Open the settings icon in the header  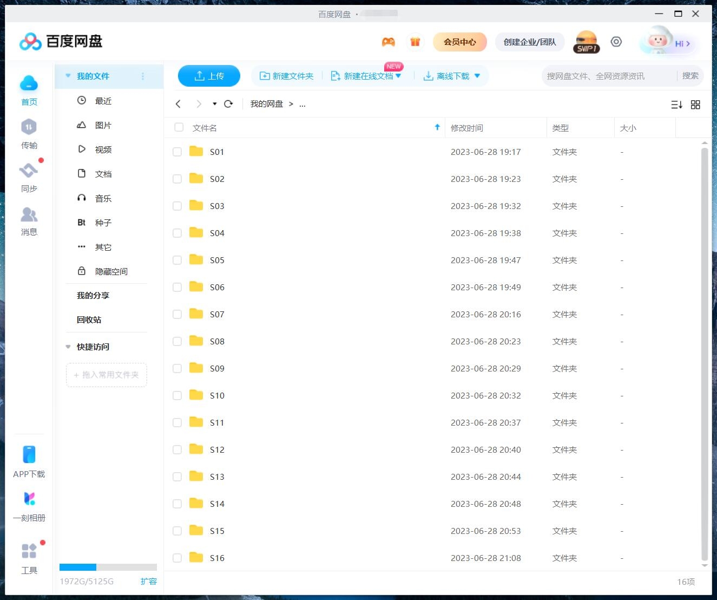(x=616, y=42)
